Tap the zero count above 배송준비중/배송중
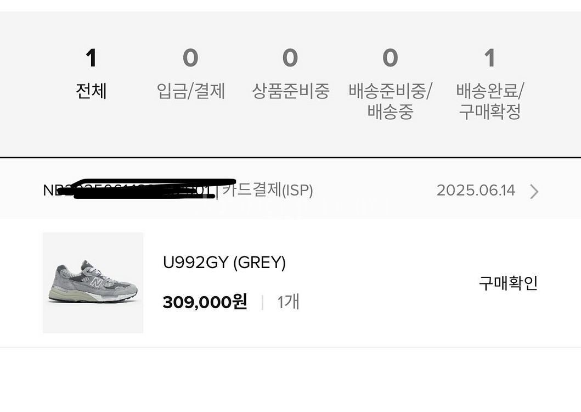This screenshot has height=412, width=581. click(x=390, y=58)
